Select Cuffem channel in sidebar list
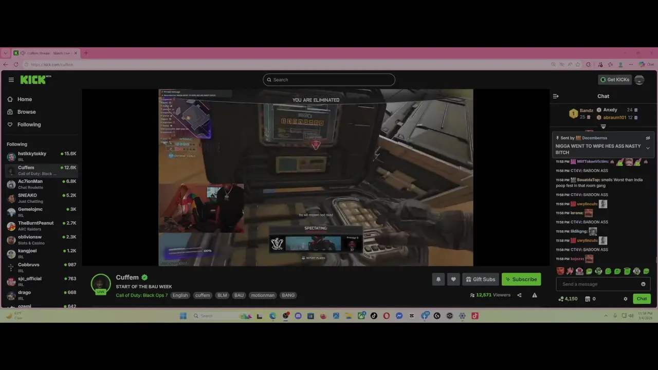Image resolution: width=658 pixels, height=370 pixels. pos(41,170)
